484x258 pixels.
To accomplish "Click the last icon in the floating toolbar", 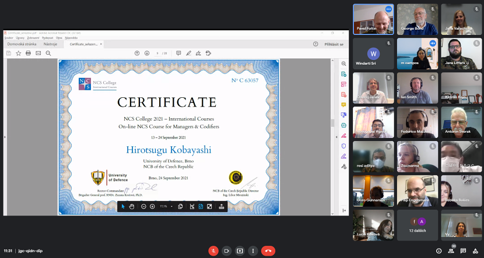I will click(222, 207).
